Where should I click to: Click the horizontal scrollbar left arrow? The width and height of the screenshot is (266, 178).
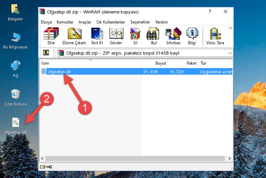[43, 159]
